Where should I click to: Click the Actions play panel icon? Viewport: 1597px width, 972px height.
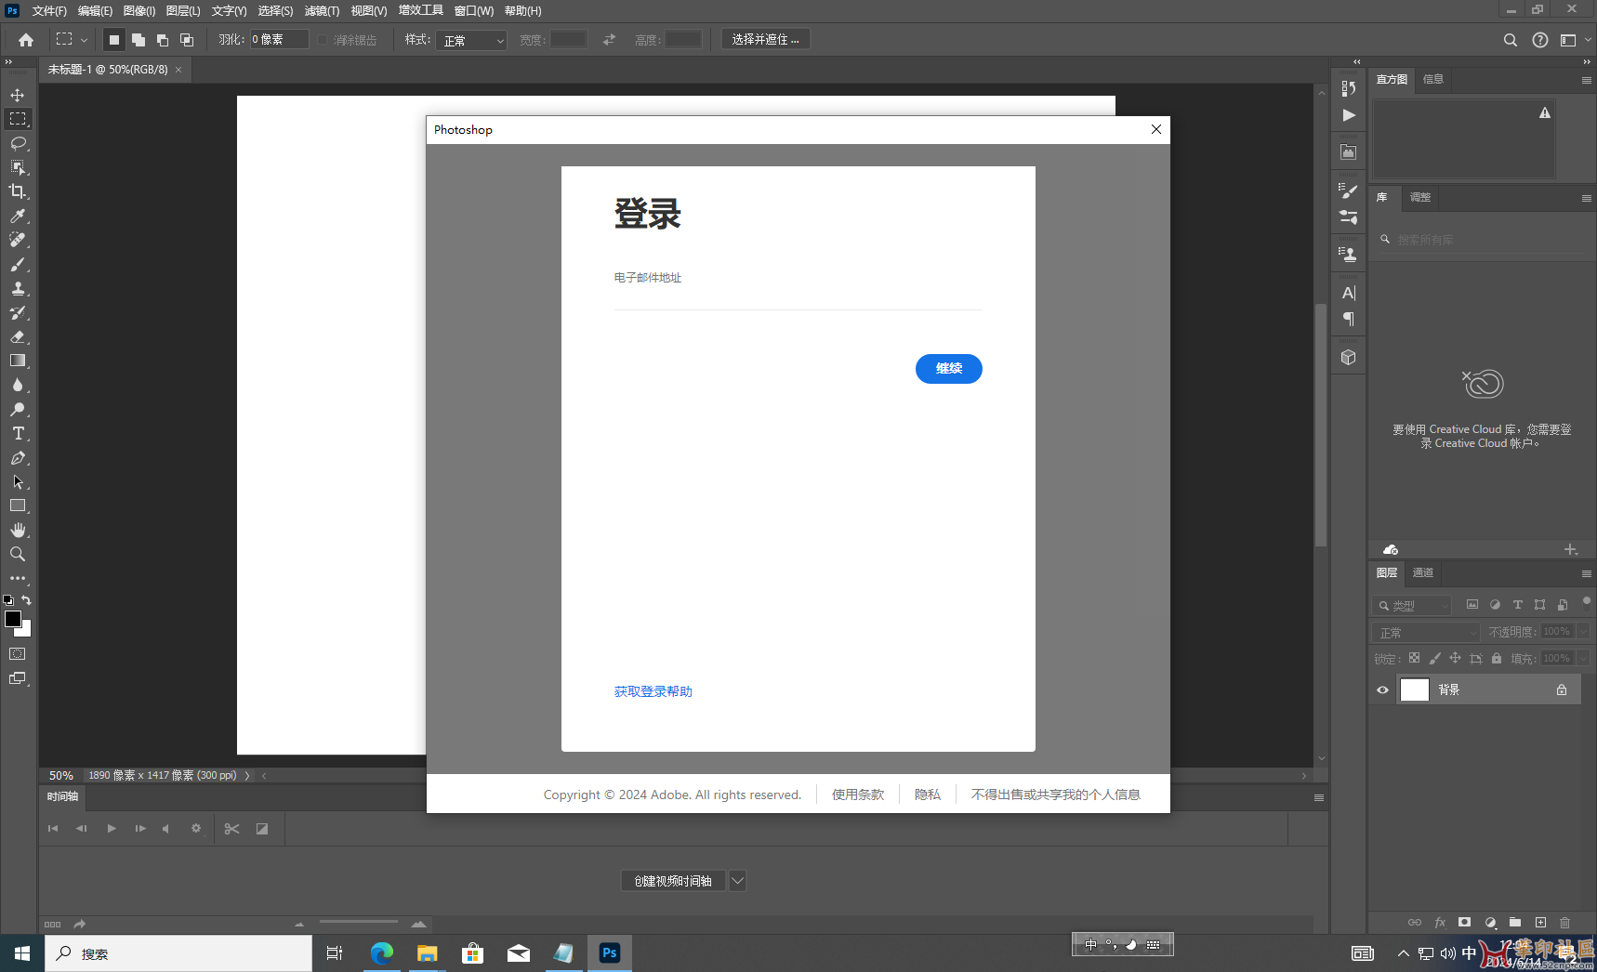click(1349, 115)
